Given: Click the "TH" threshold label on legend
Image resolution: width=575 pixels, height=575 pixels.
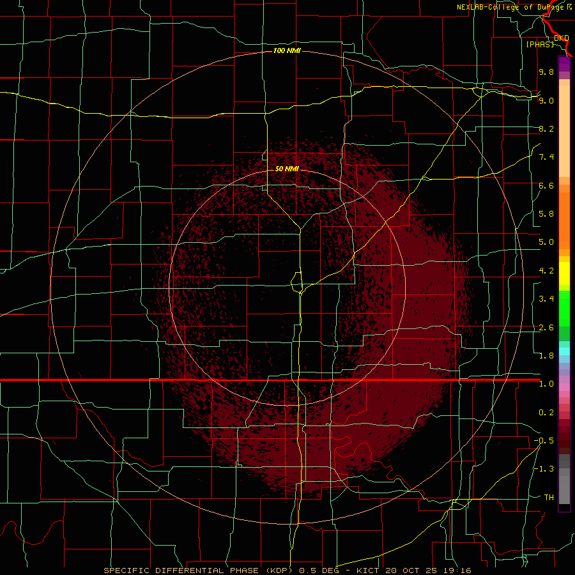Looking at the screenshot, I should click(549, 498).
